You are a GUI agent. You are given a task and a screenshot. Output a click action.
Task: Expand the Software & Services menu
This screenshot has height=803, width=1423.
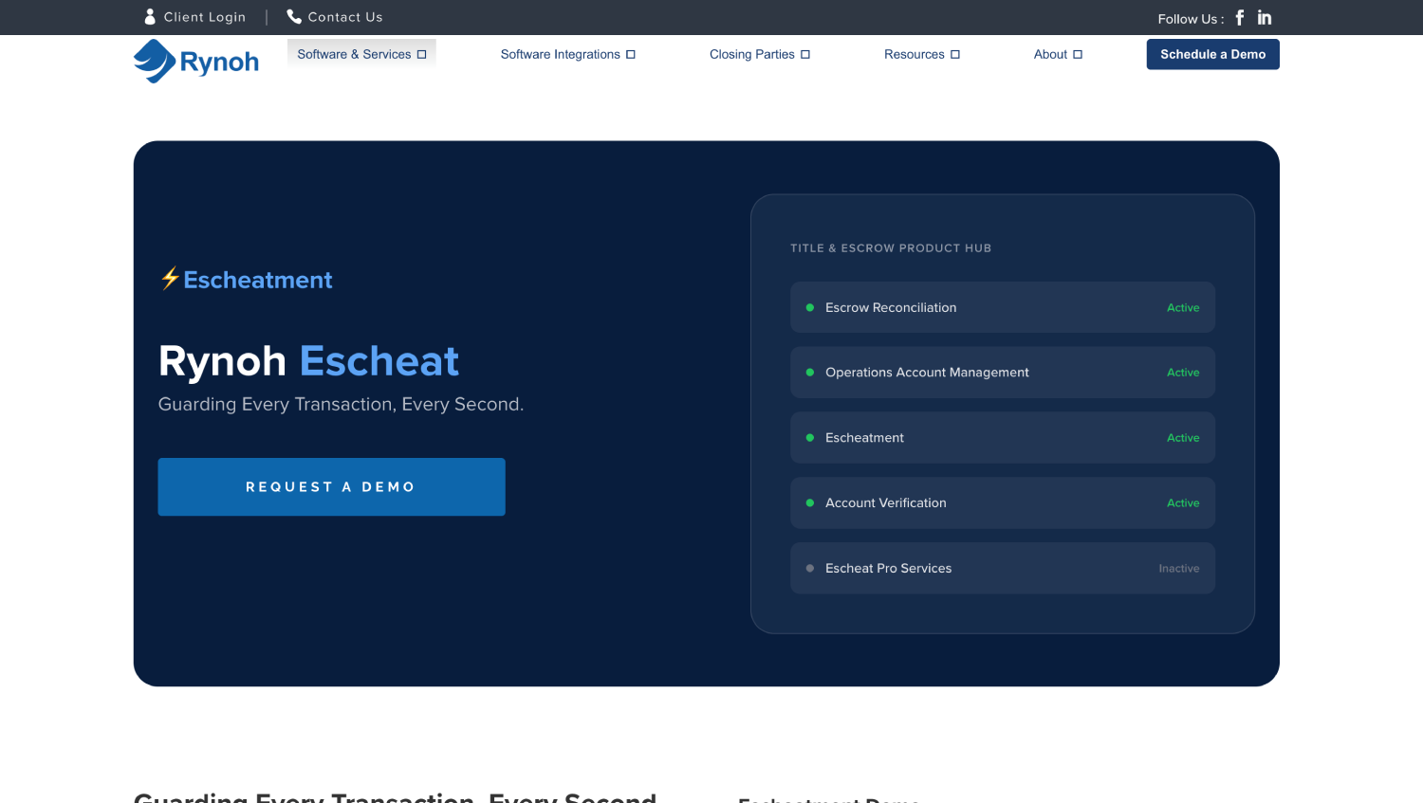click(361, 54)
